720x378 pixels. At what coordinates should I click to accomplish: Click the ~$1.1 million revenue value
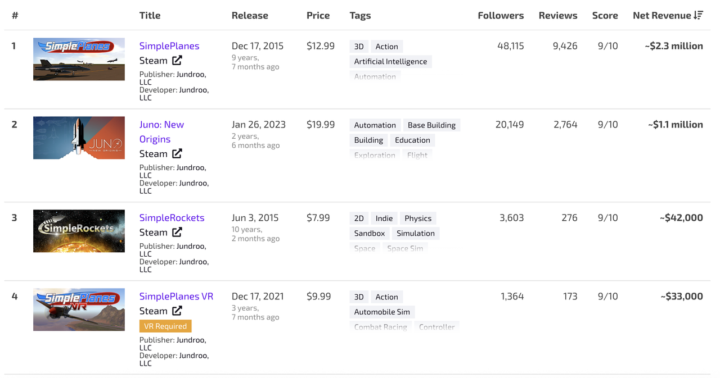click(x=675, y=125)
